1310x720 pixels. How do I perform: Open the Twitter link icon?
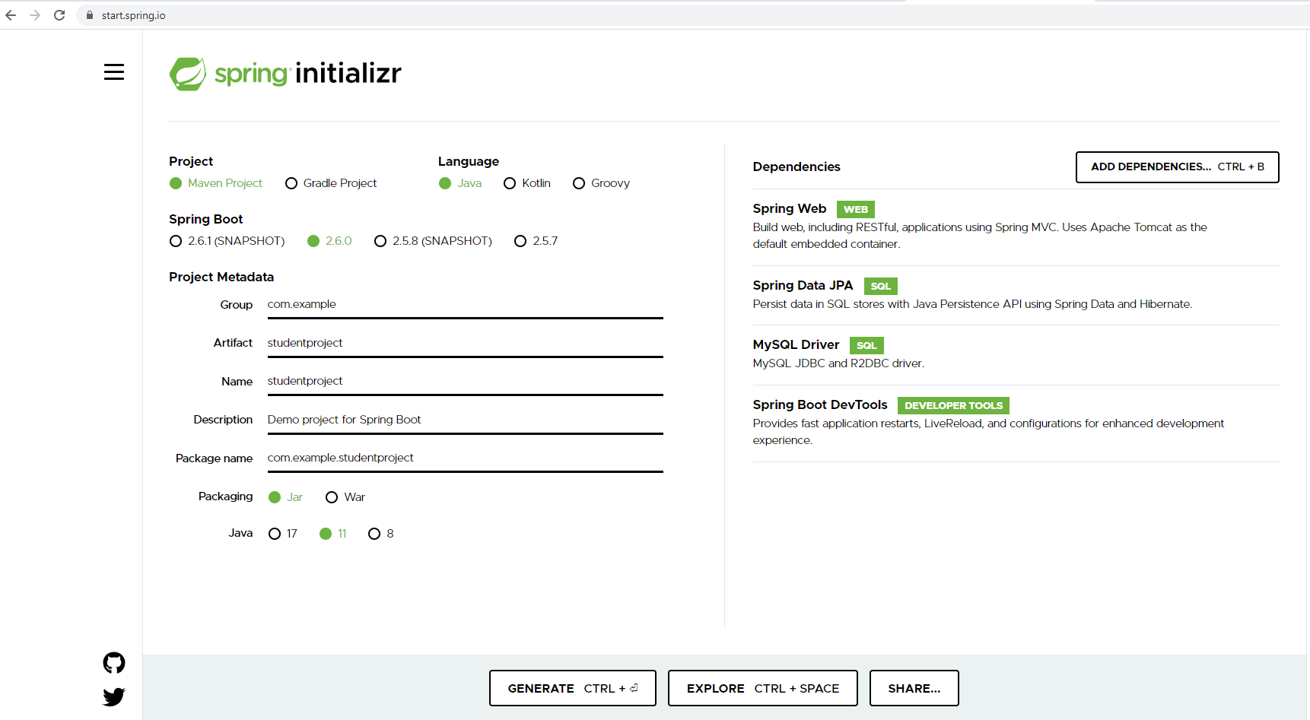click(114, 696)
